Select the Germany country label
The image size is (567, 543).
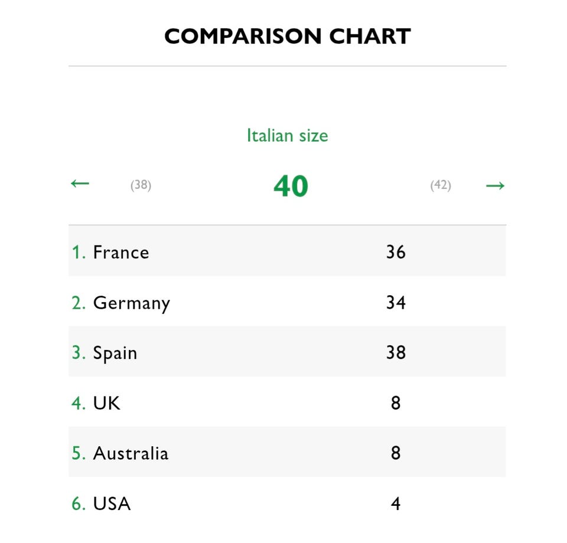131,303
